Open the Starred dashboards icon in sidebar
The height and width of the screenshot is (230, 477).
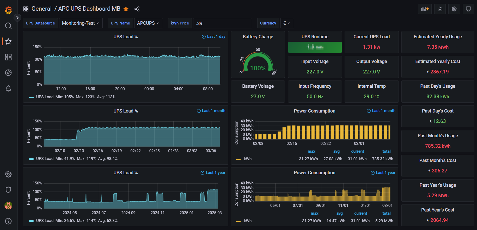pos(8,41)
